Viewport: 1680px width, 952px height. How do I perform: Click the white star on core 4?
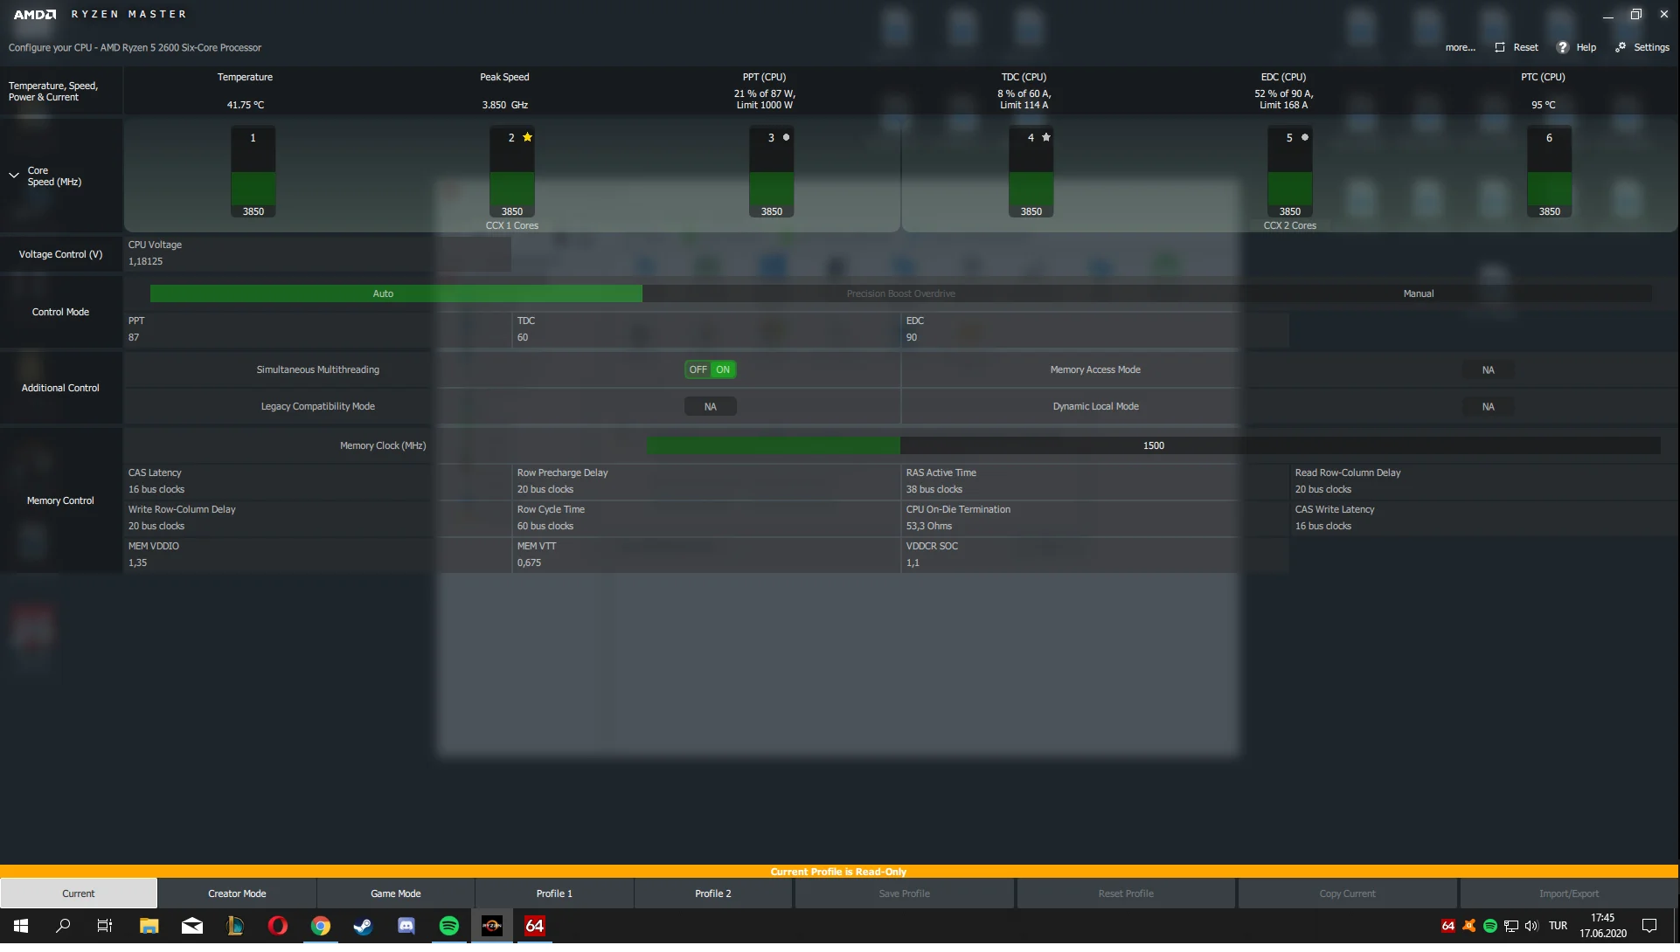point(1046,137)
